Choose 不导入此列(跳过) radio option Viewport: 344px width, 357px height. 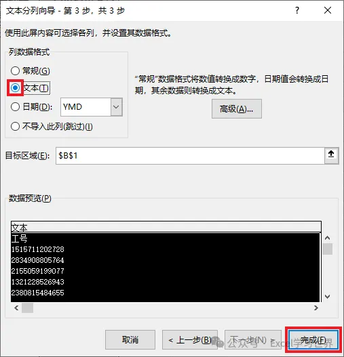click(x=15, y=127)
